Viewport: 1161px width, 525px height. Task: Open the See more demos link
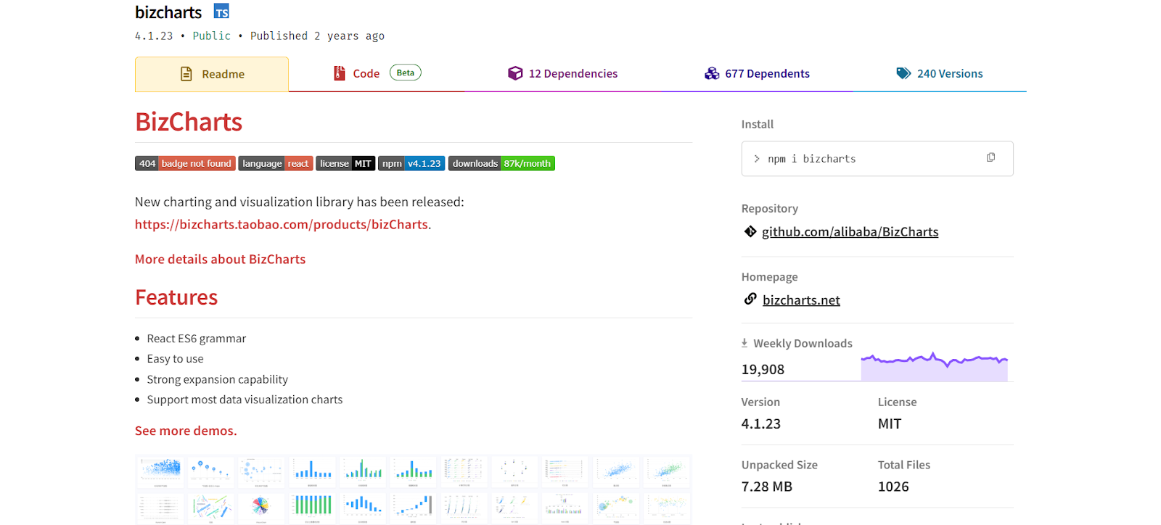pyautogui.click(x=186, y=431)
